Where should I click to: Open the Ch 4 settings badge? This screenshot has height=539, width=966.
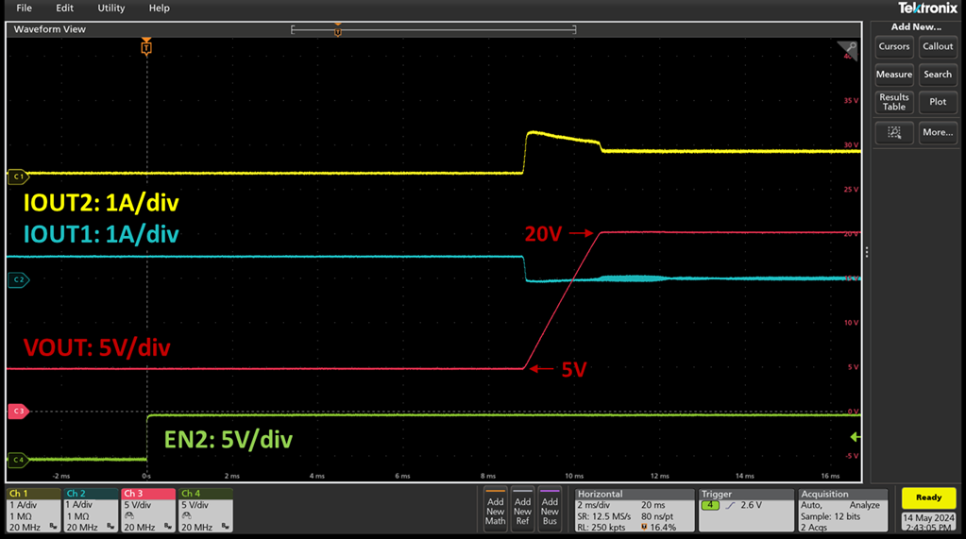coord(204,509)
